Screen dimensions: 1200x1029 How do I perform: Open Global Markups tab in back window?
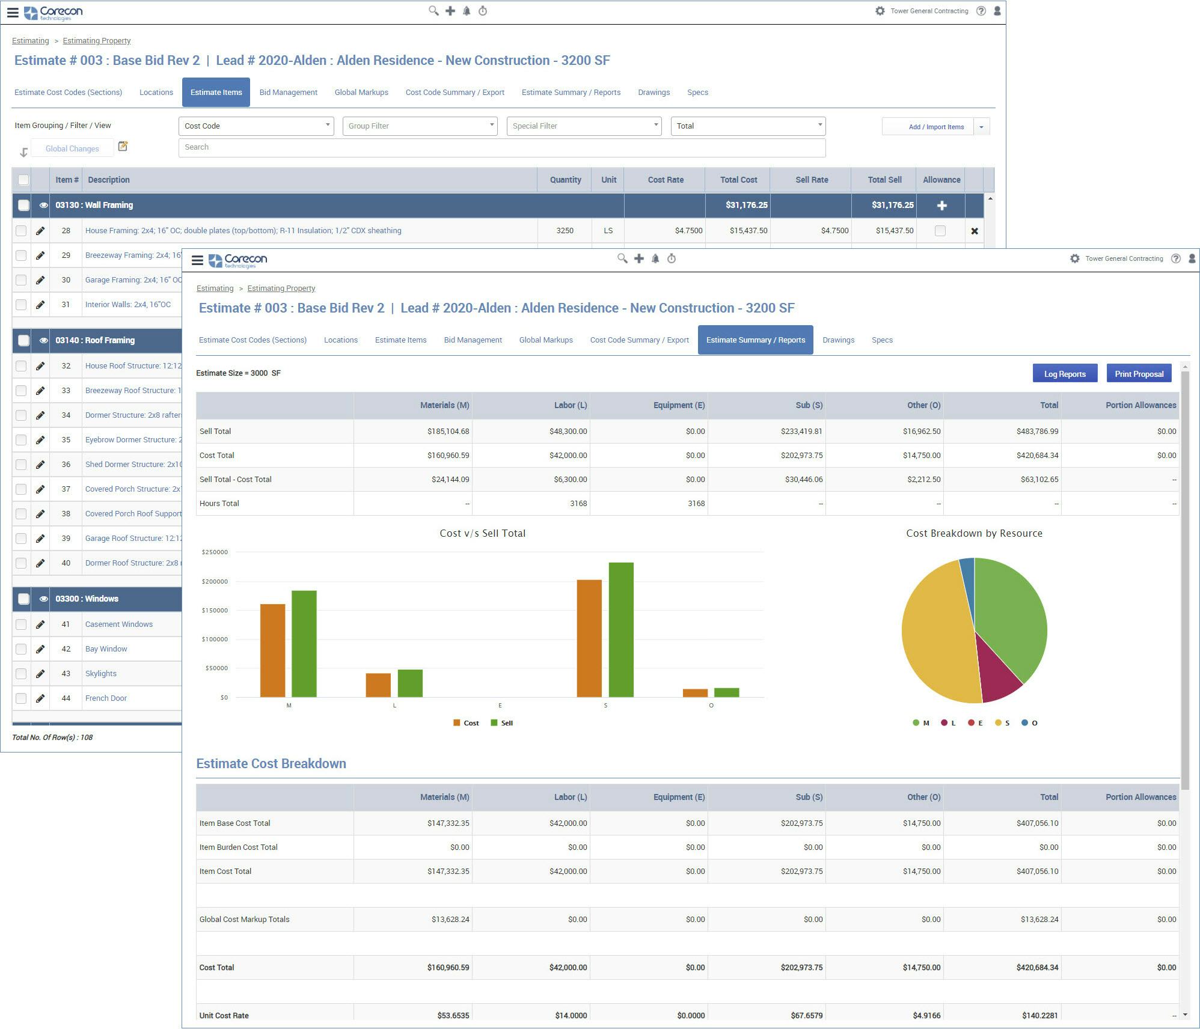point(361,93)
